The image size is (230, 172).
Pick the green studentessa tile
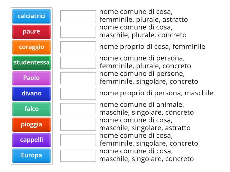[31, 63]
